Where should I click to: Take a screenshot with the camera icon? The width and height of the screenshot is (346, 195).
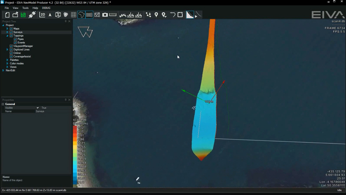coord(105,15)
